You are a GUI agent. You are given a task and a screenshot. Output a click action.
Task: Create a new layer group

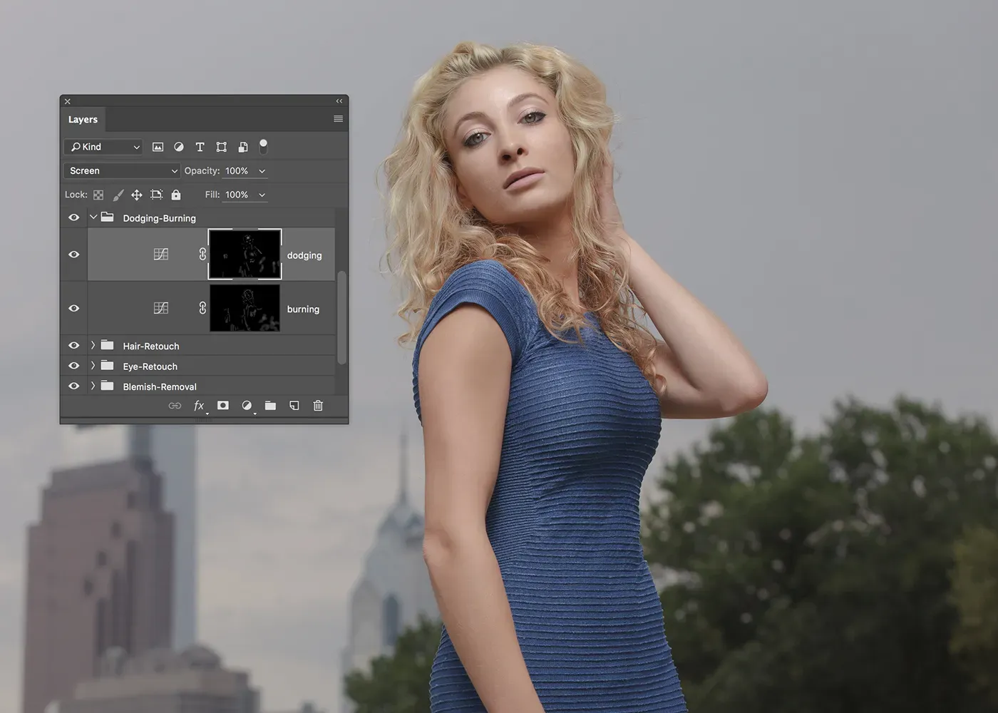(270, 406)
